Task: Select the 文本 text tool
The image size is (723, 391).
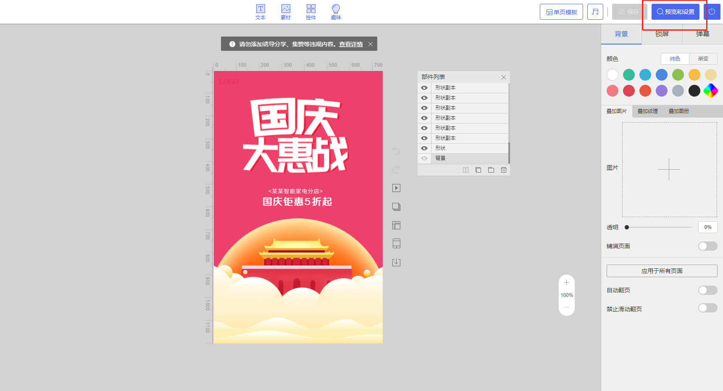Action: [260, 12]
